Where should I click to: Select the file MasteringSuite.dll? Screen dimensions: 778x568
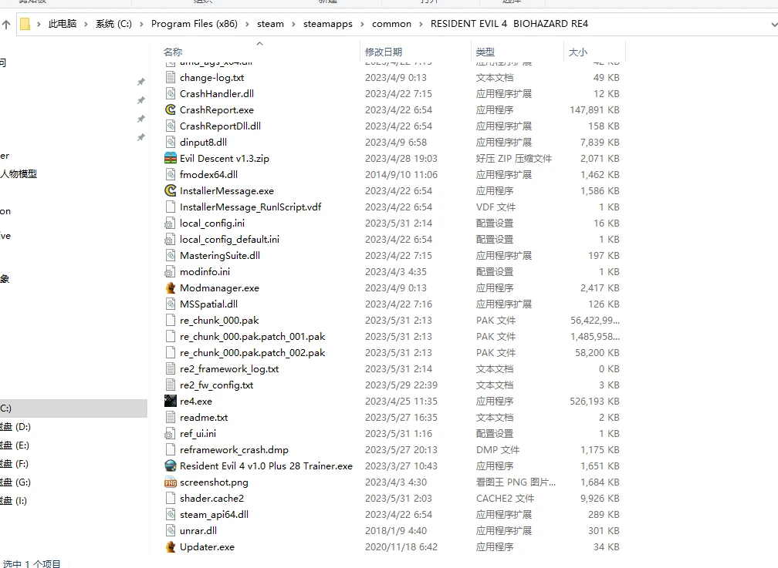pos(220,256)
